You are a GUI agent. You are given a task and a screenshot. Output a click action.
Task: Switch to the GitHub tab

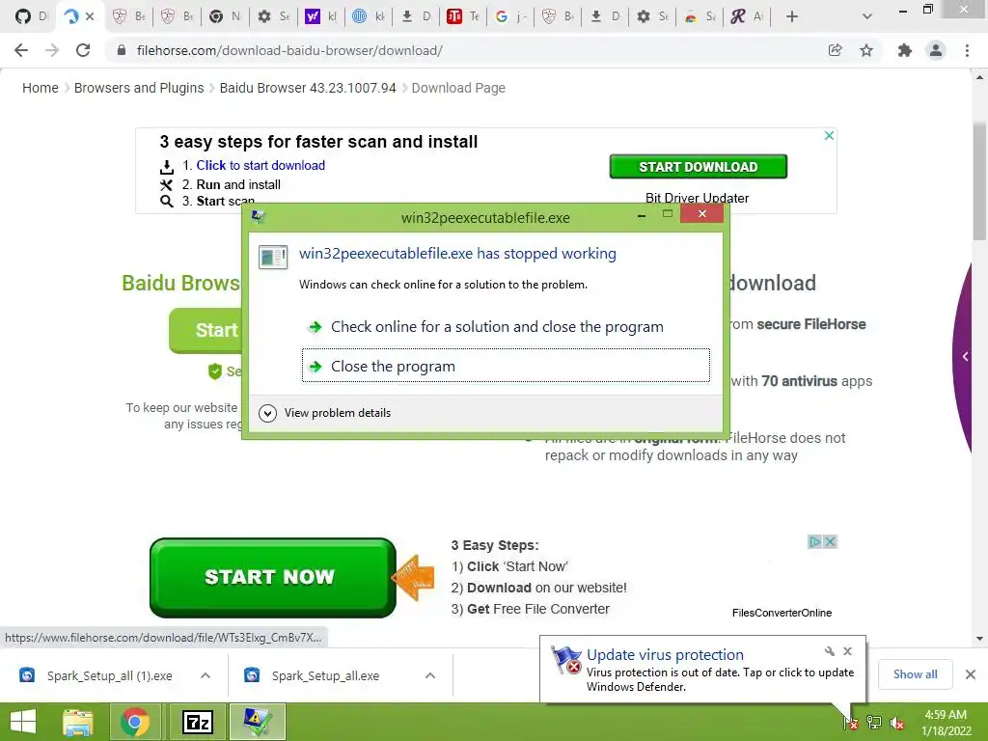coord(30,16)
